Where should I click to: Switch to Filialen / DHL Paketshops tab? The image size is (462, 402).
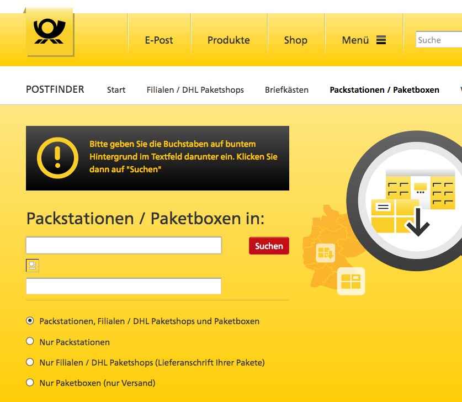pyautogui.click(x=195, y=89)
